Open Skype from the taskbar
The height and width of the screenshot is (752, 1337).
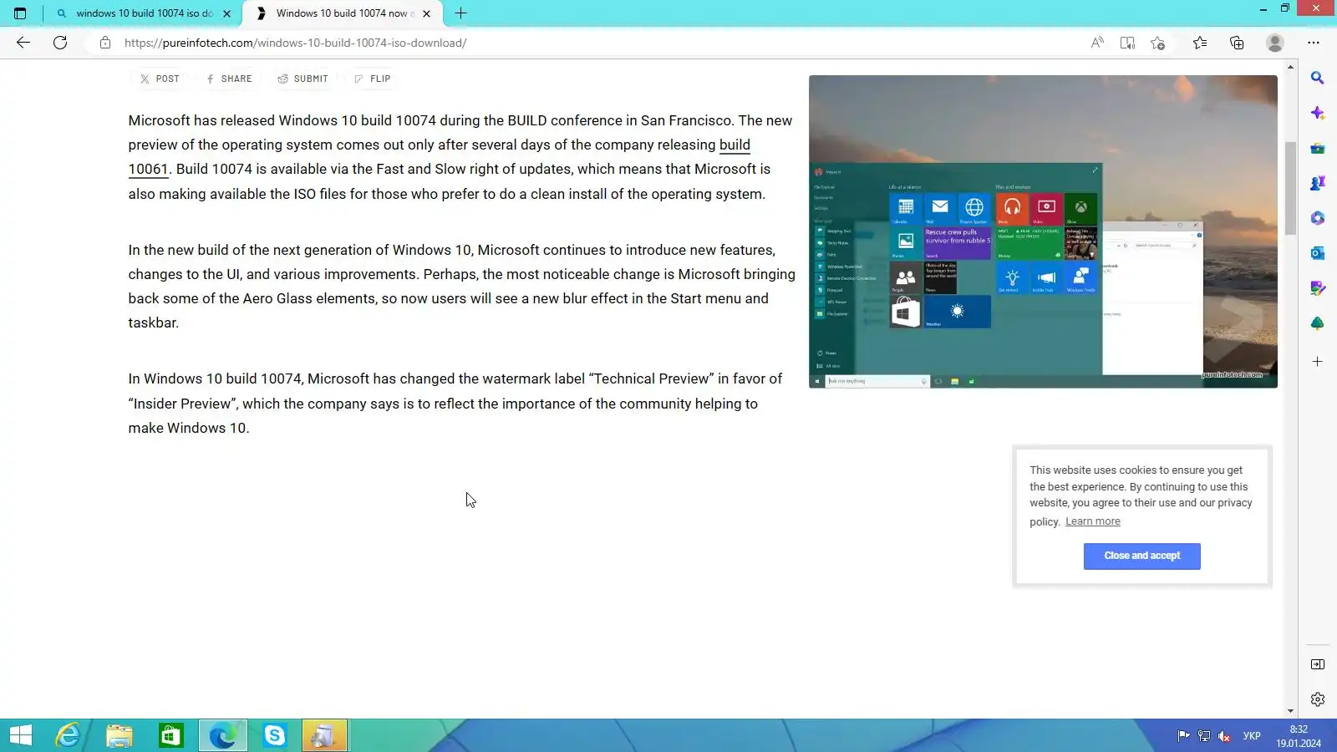coord(274,735)
